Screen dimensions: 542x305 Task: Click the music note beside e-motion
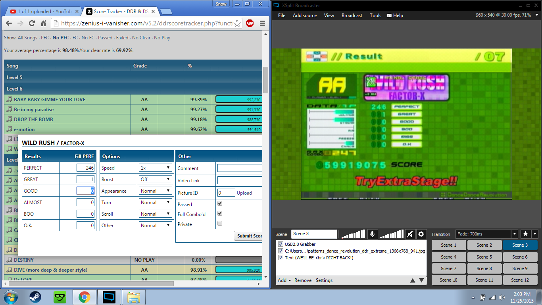point(10,129)
